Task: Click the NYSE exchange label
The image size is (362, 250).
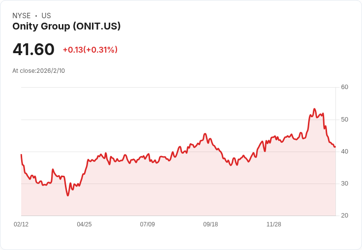Action: click(x=21, y=16)
